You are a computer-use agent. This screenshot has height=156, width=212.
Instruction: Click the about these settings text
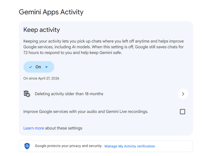(x=64, y=128)
